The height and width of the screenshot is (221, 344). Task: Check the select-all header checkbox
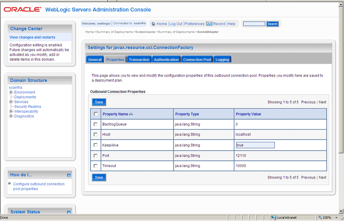click(x=96, y=114)
